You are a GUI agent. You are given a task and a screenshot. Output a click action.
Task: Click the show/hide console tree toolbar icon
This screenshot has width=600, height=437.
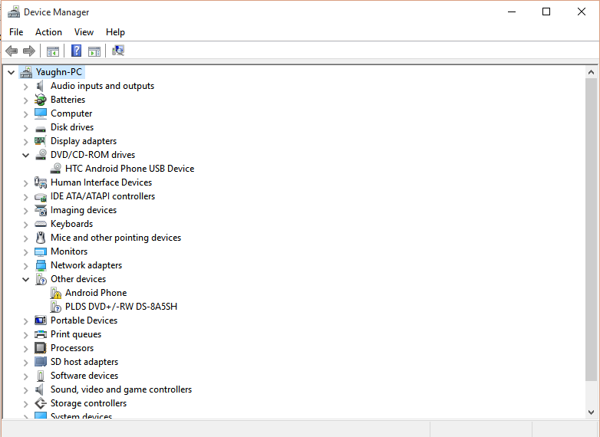[52, 51]
